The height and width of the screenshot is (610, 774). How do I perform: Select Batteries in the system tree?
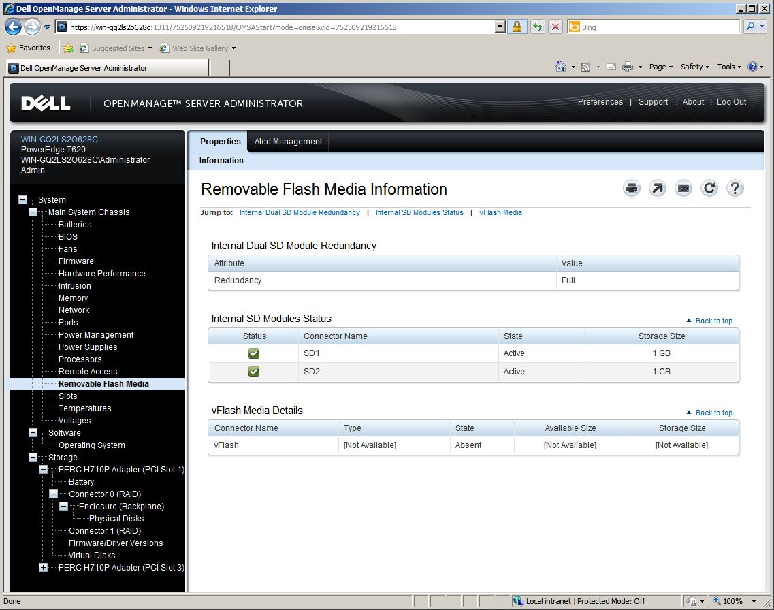[x=75, y=225]
